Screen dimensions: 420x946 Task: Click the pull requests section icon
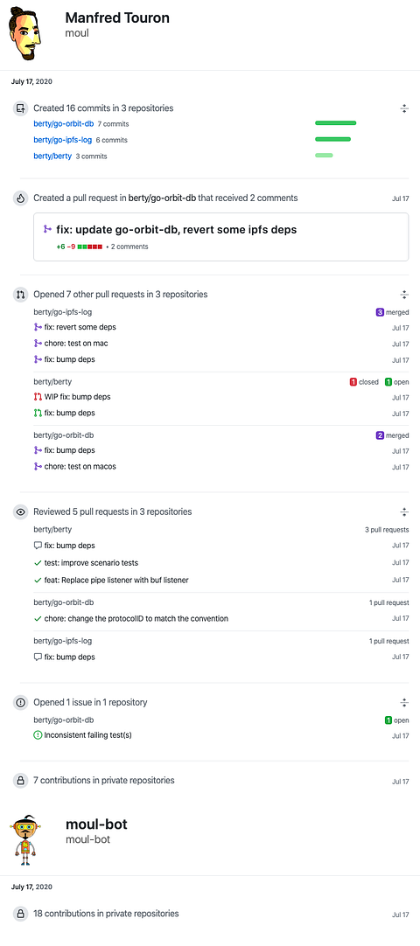coord(20,295)
